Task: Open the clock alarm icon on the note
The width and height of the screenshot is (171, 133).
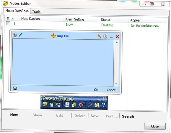Action: pyautogui.click(x=105, y=36)
